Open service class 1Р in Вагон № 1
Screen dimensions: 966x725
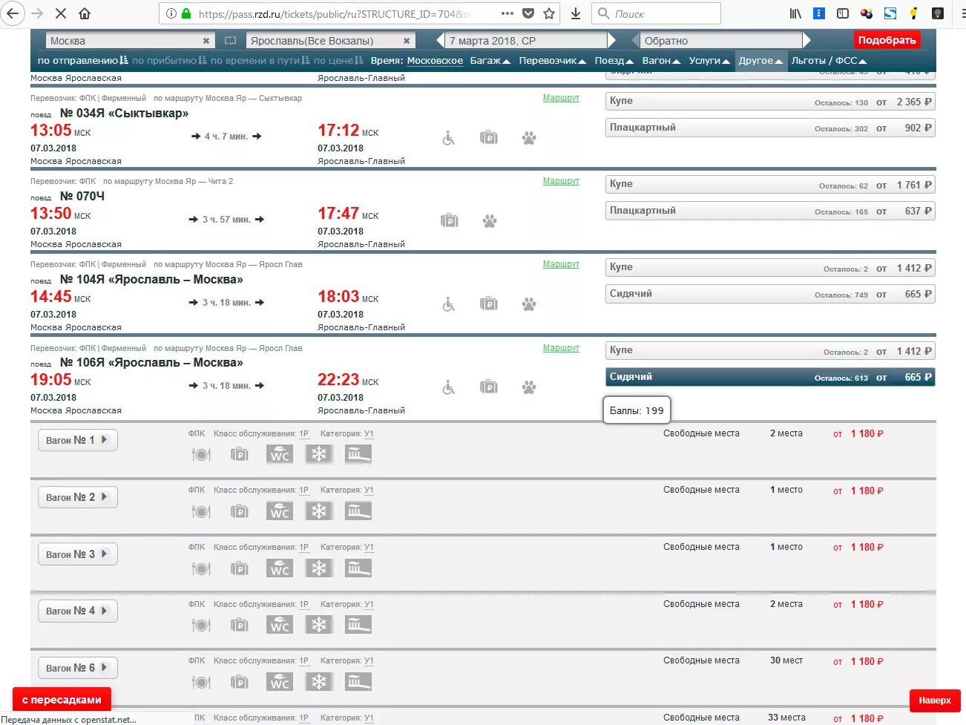[x=303, y=433]
